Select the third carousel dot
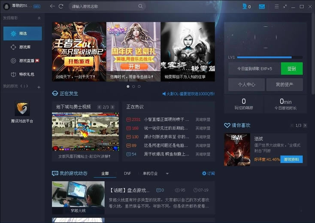Image resolution: width=315 pixels, height=223 pixels. [139, 86]
